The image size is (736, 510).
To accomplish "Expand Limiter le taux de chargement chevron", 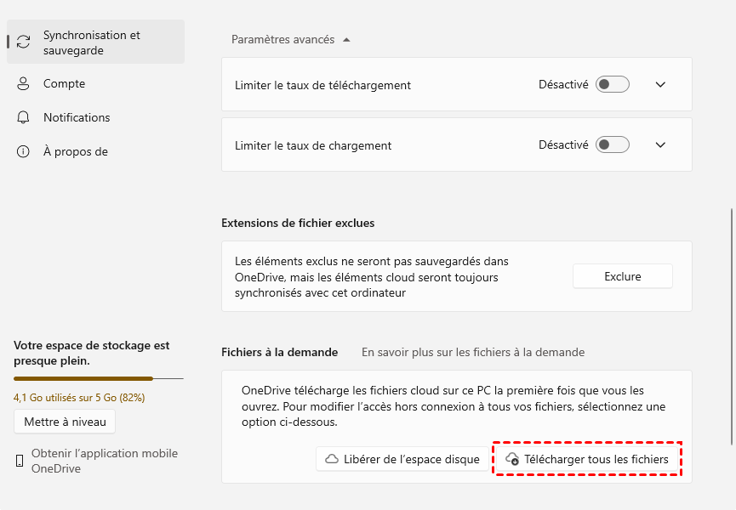I will click(x=660, y=144).
